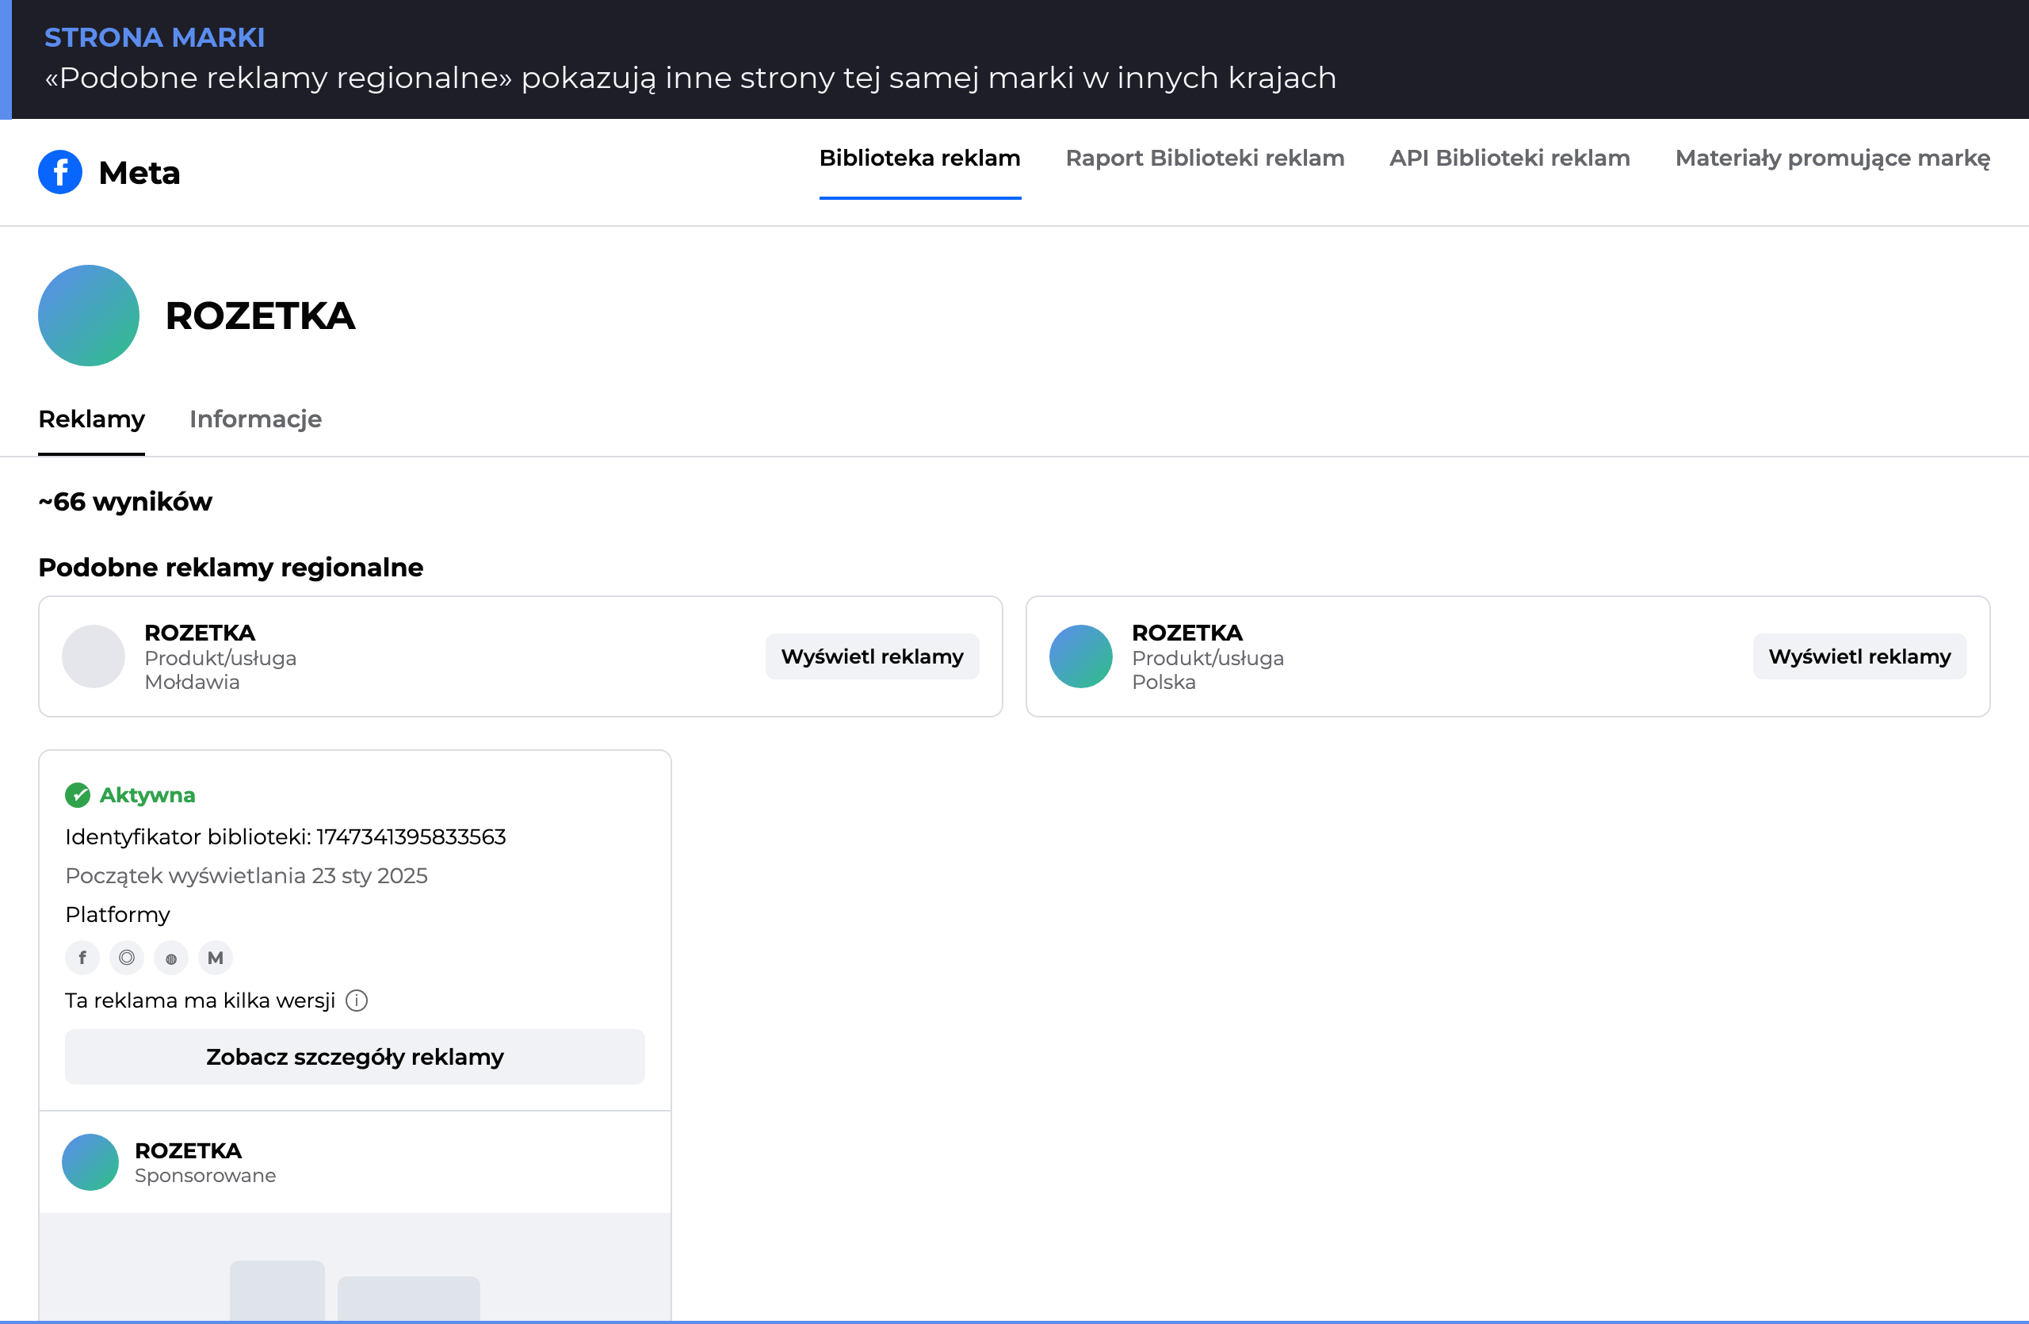Click the "Platformy" label

click(117, 915)
